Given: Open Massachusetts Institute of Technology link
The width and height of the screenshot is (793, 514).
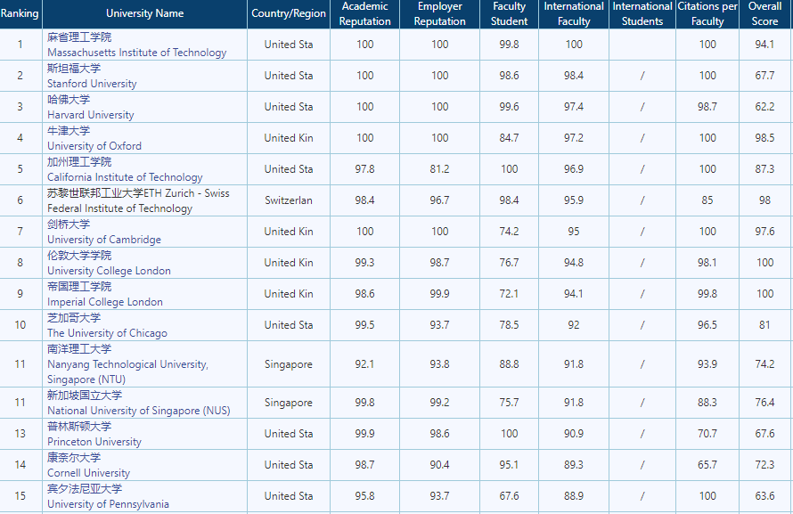Looking at the screenshot, I should point(136,53).
